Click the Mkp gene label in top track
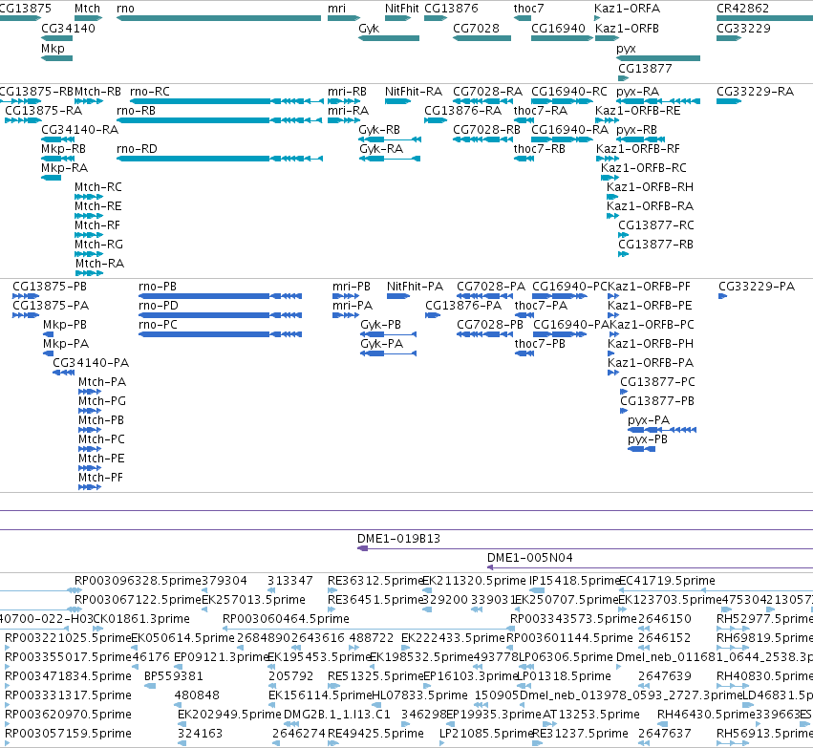The height and width of the screenshot is (748, 813). [x=53, y=48]
